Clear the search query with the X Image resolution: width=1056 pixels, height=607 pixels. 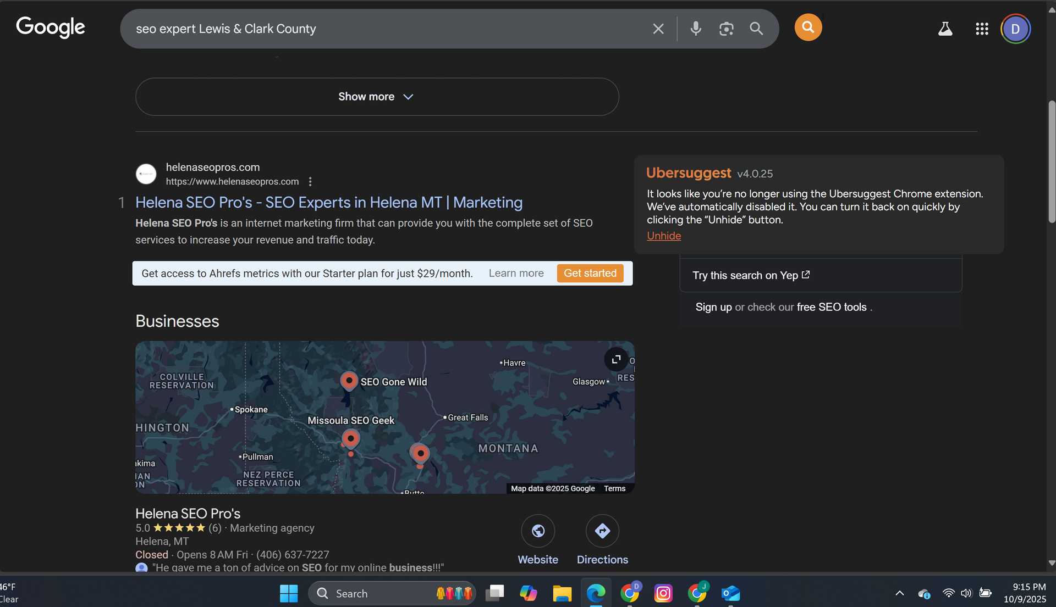(658, 29)
